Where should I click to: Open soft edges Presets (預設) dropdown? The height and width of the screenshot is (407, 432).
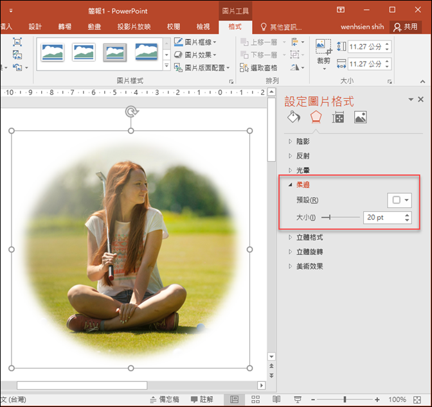coord(399,200)
